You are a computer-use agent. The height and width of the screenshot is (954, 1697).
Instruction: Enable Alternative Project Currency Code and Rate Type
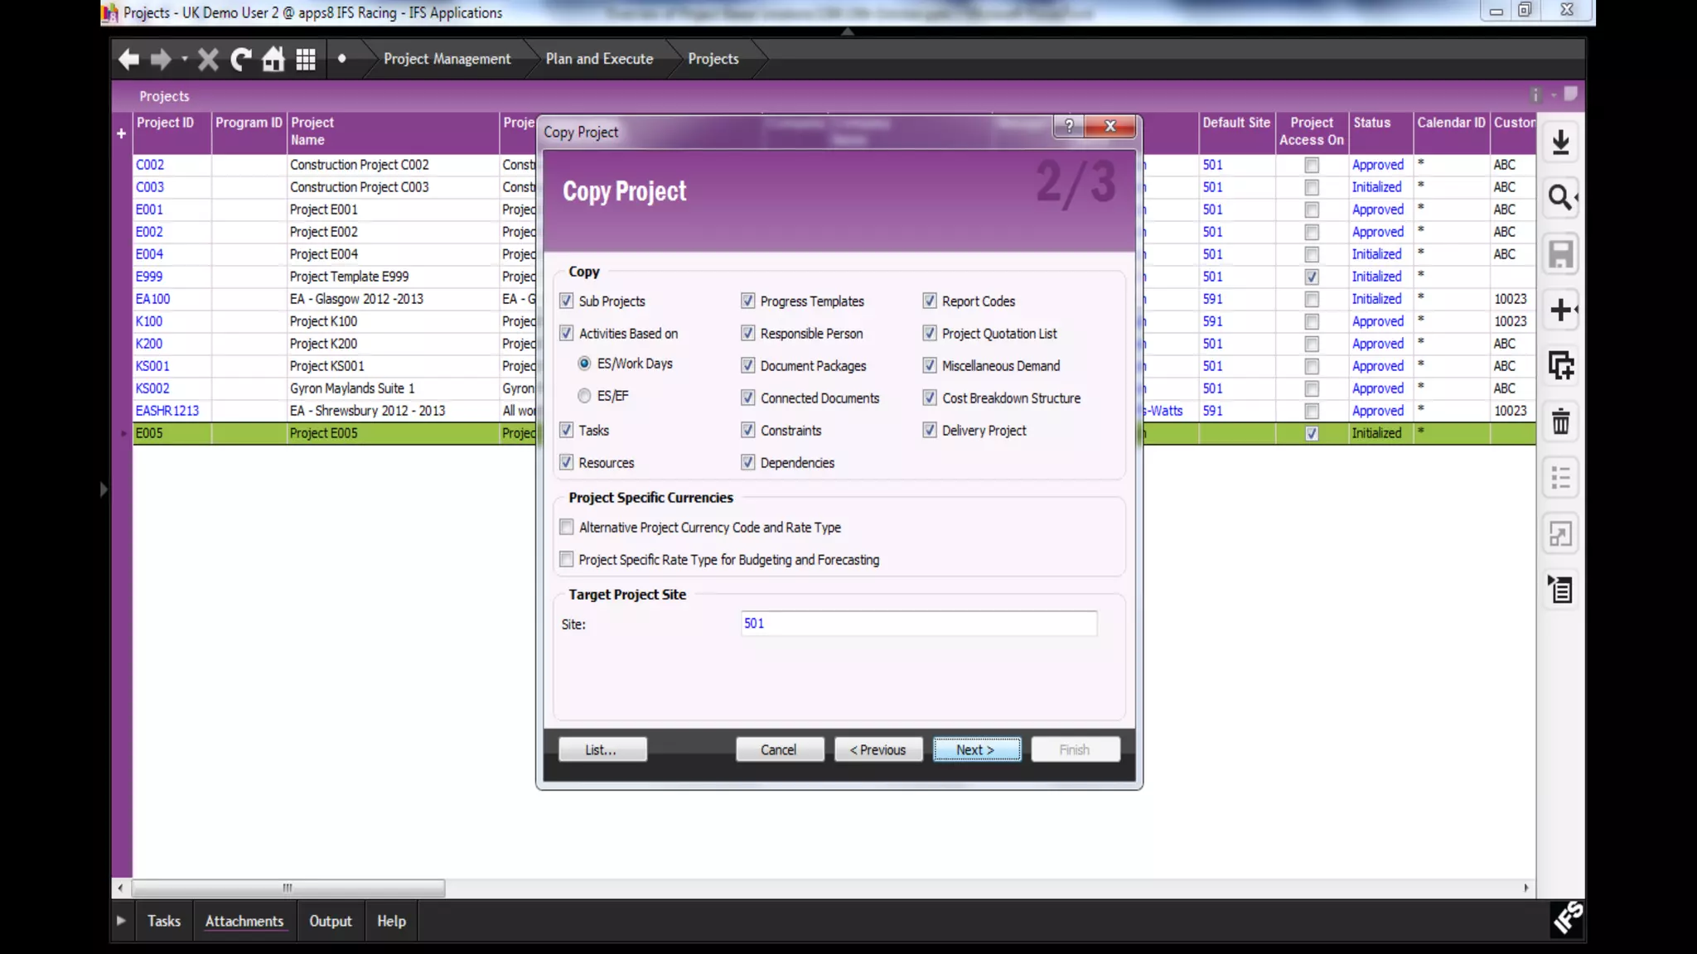pyautogui.click(x=567, y=527)
